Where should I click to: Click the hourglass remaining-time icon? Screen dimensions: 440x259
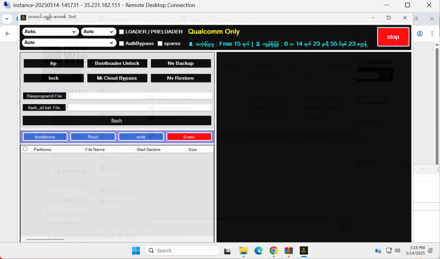(258, 44)
